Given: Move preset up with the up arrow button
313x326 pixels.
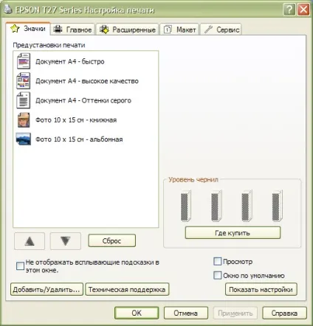Looking at the screenshot, I should click(30, 241).
